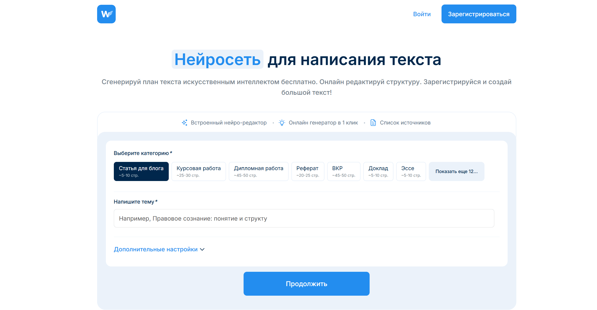Choose the Курсовая работа category

(x=198, y=171)
